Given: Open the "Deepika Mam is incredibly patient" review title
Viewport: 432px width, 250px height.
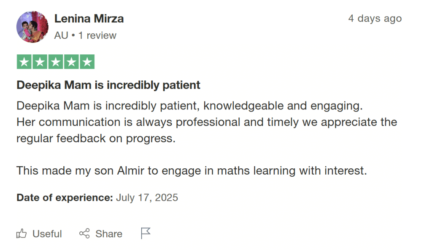Looking at the screenshot, I should pos(108,85).
